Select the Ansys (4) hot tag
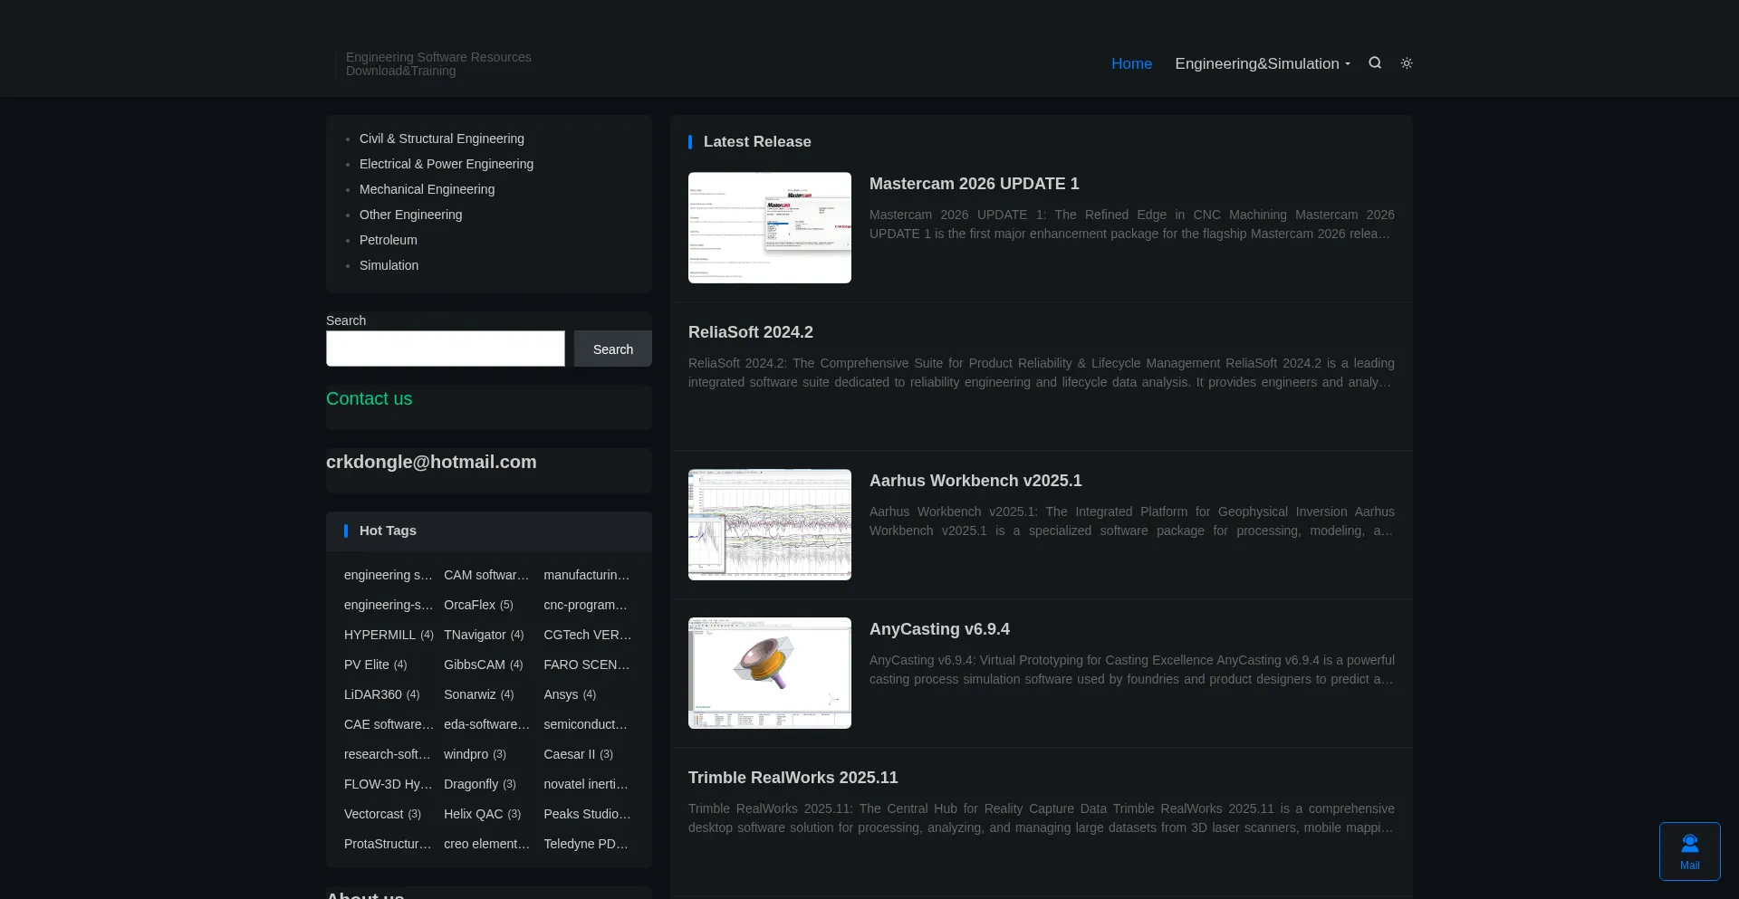The width and height of the screenshot is (1739, 899). tap(570, 694)
